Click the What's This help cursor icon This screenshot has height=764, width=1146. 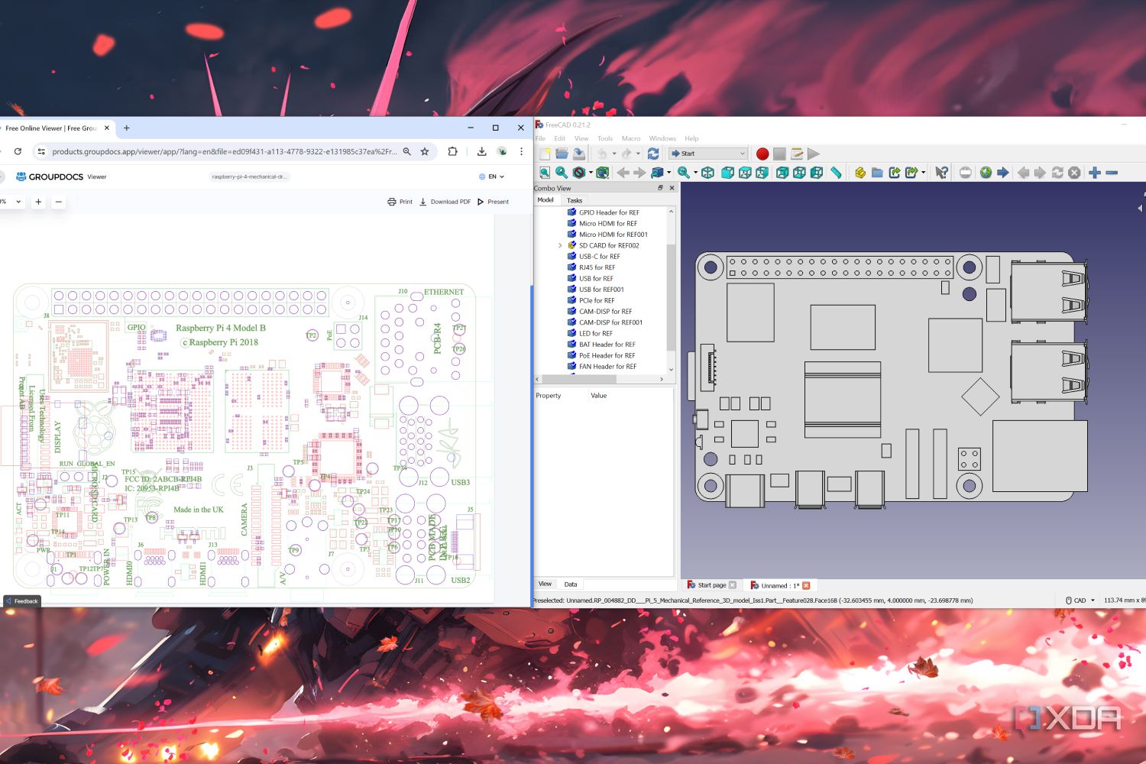941,173
